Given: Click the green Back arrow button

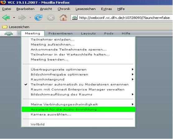Looking at the screenshot, I should click(6, 18).
